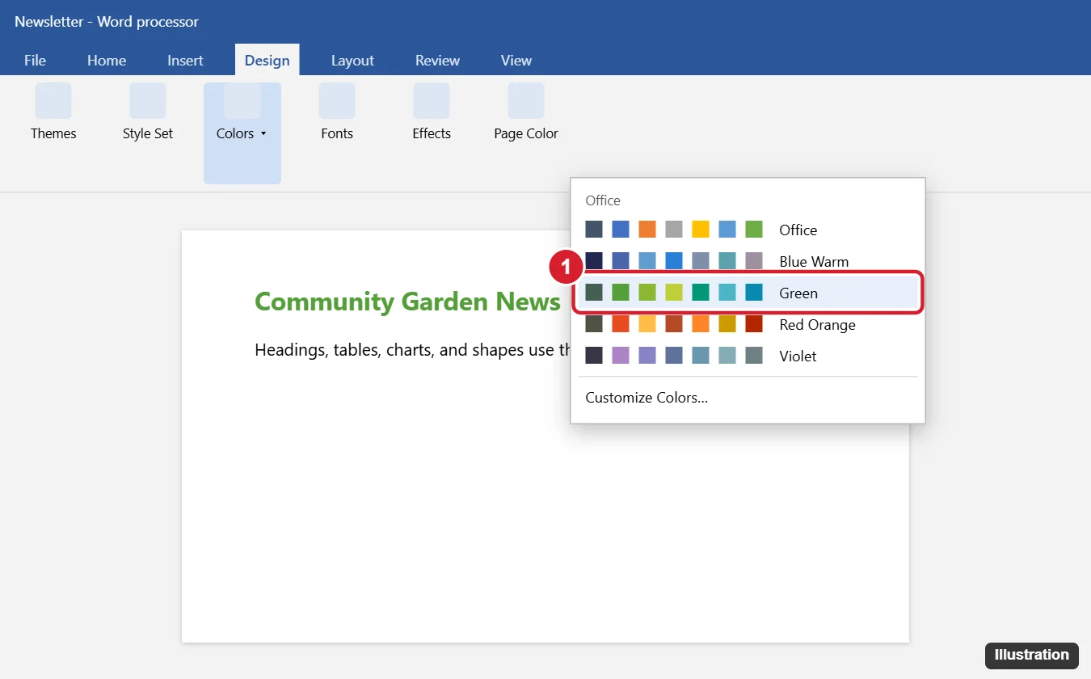Viewport: 1091px width, 679px height.
Task: Click the light purple swatch in Violet row
Action: [x=621, y=356]
